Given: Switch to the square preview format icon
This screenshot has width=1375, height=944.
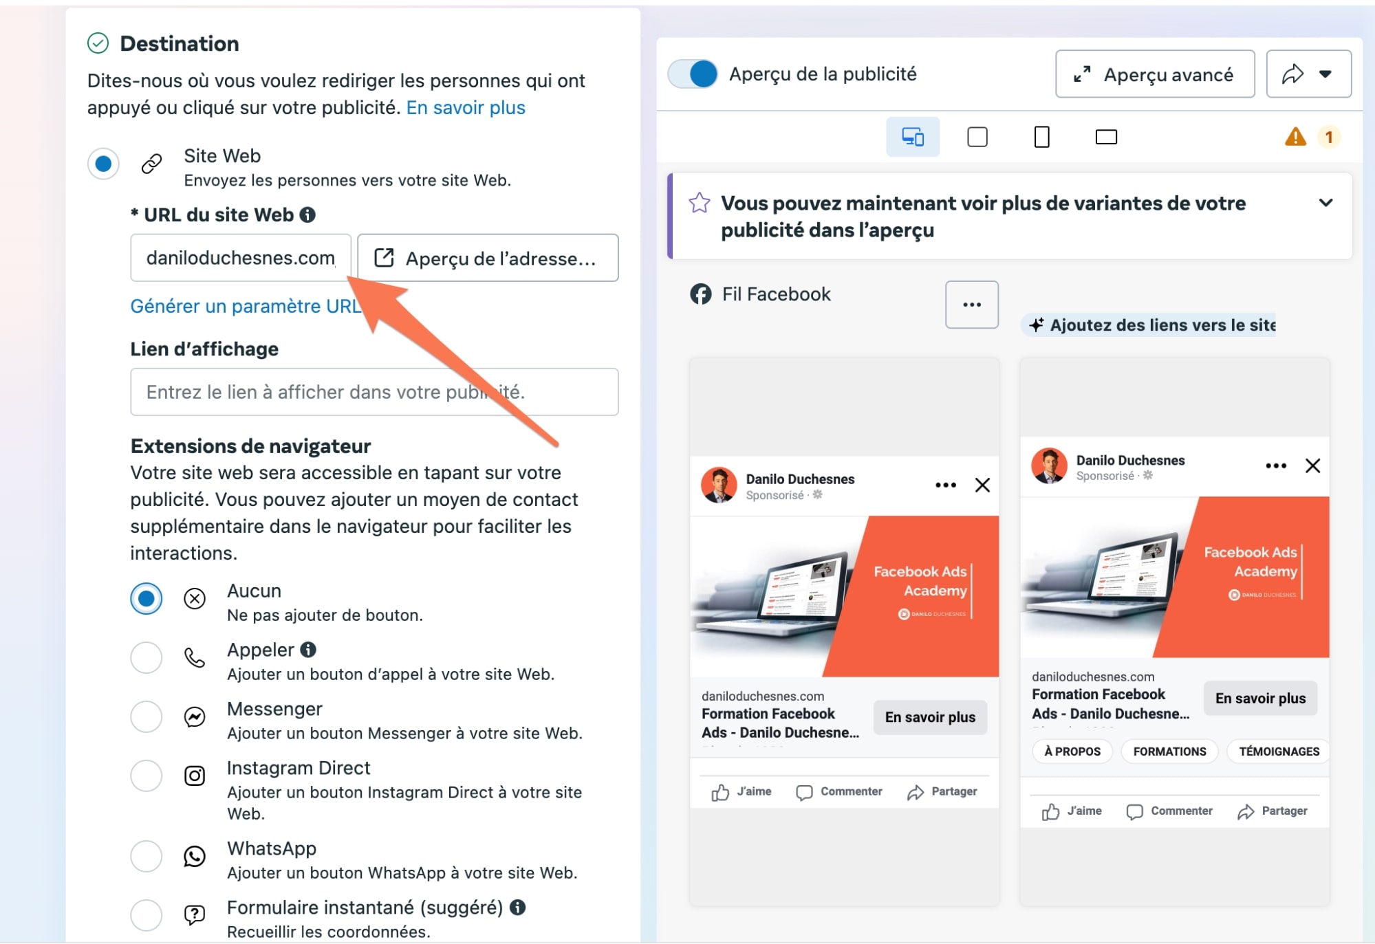Looking at the screenshot, I should pyautogui.click(x=977, y=137).
